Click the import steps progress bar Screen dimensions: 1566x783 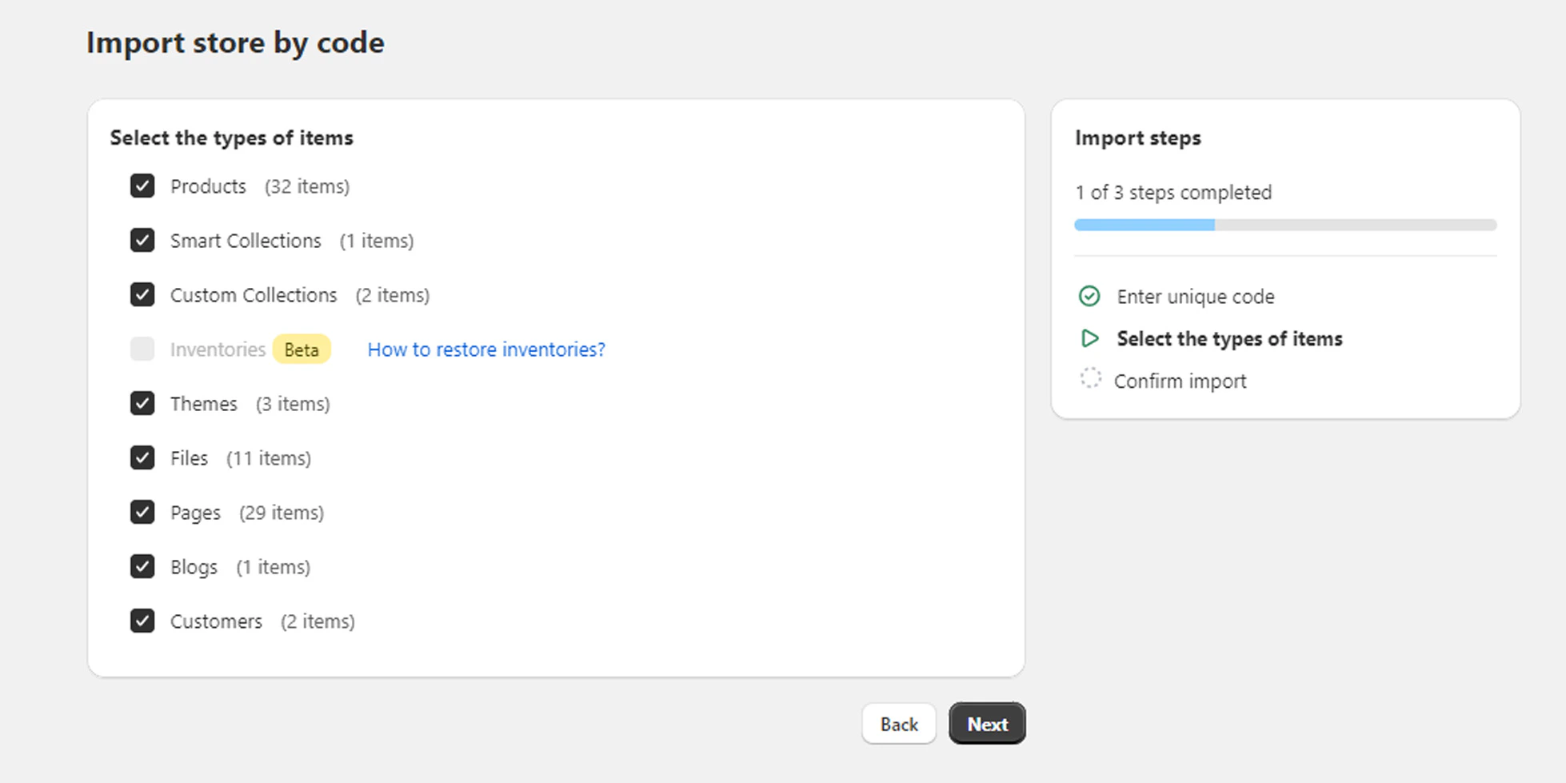click(1284, 225)
